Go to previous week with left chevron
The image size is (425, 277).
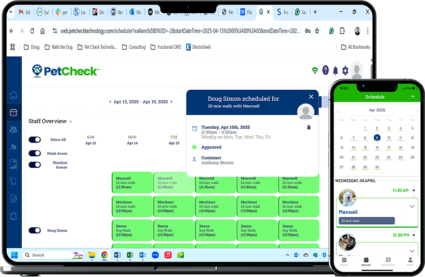110,102
